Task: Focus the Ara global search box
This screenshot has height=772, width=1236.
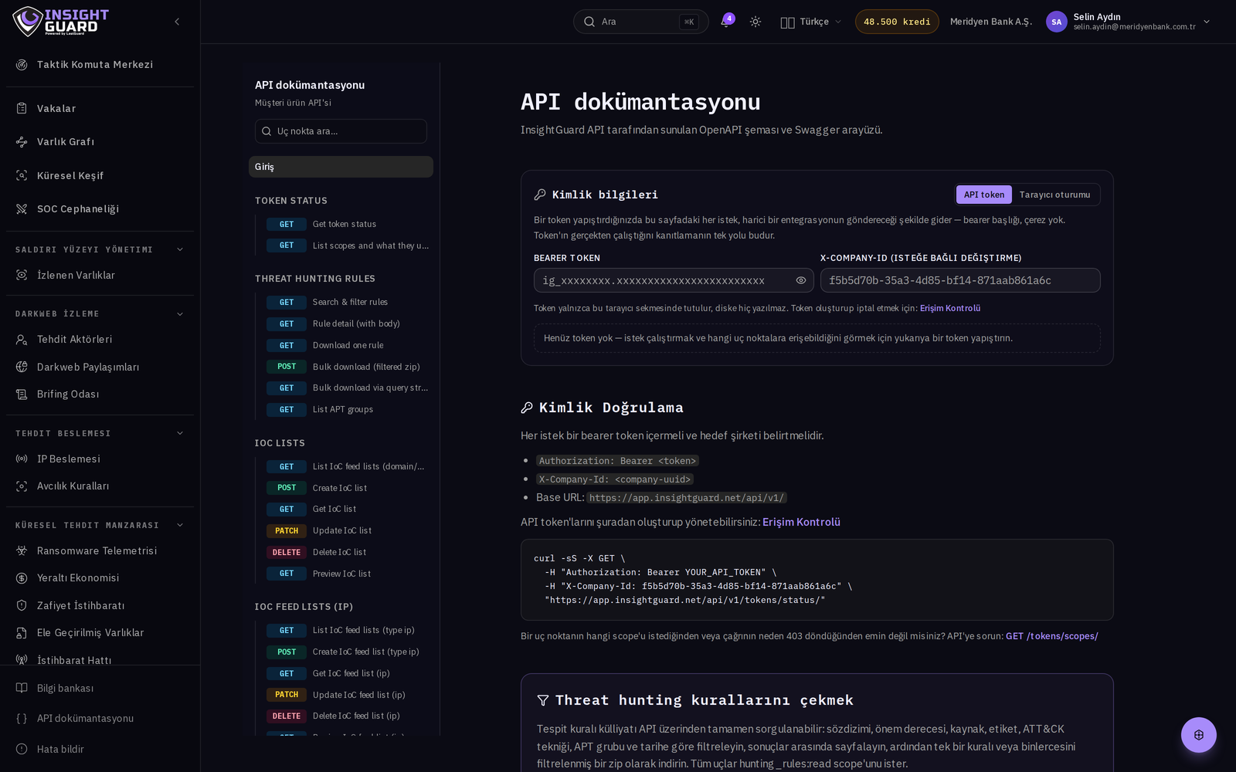Action: (640, 22)
